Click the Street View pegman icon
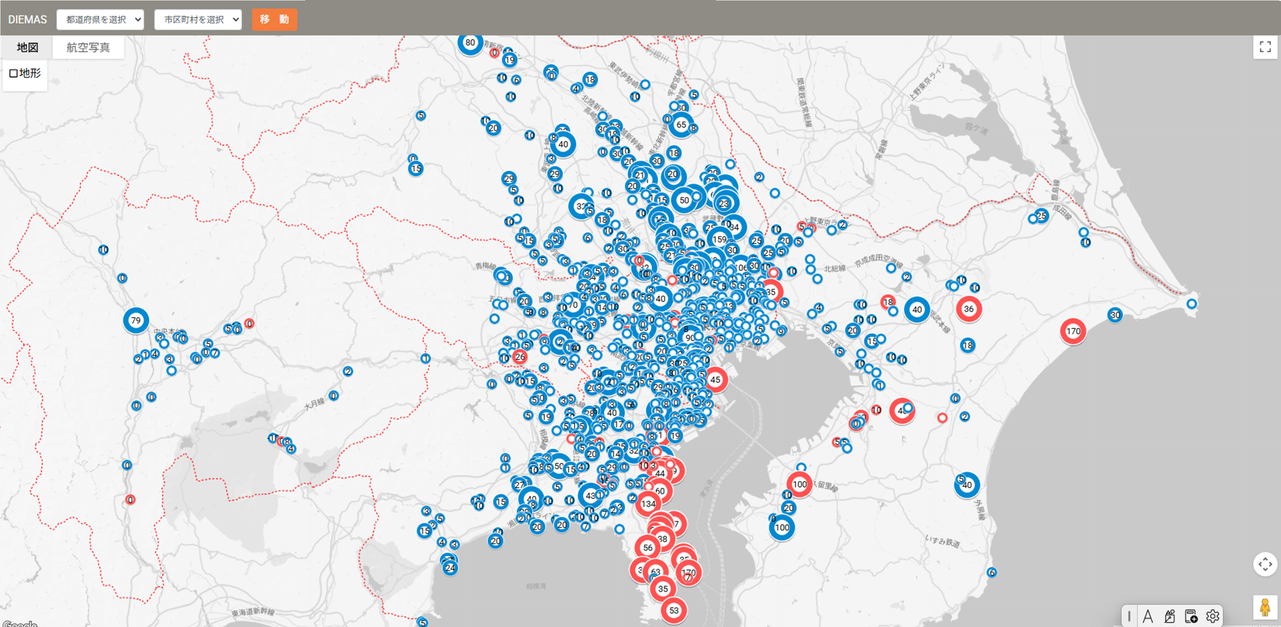Viewport: 1281px width, 627px height. 1265,607
